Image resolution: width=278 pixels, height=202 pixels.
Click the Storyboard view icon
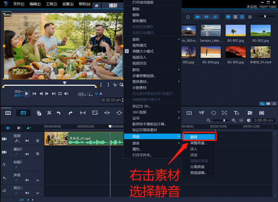coord(8,113)
